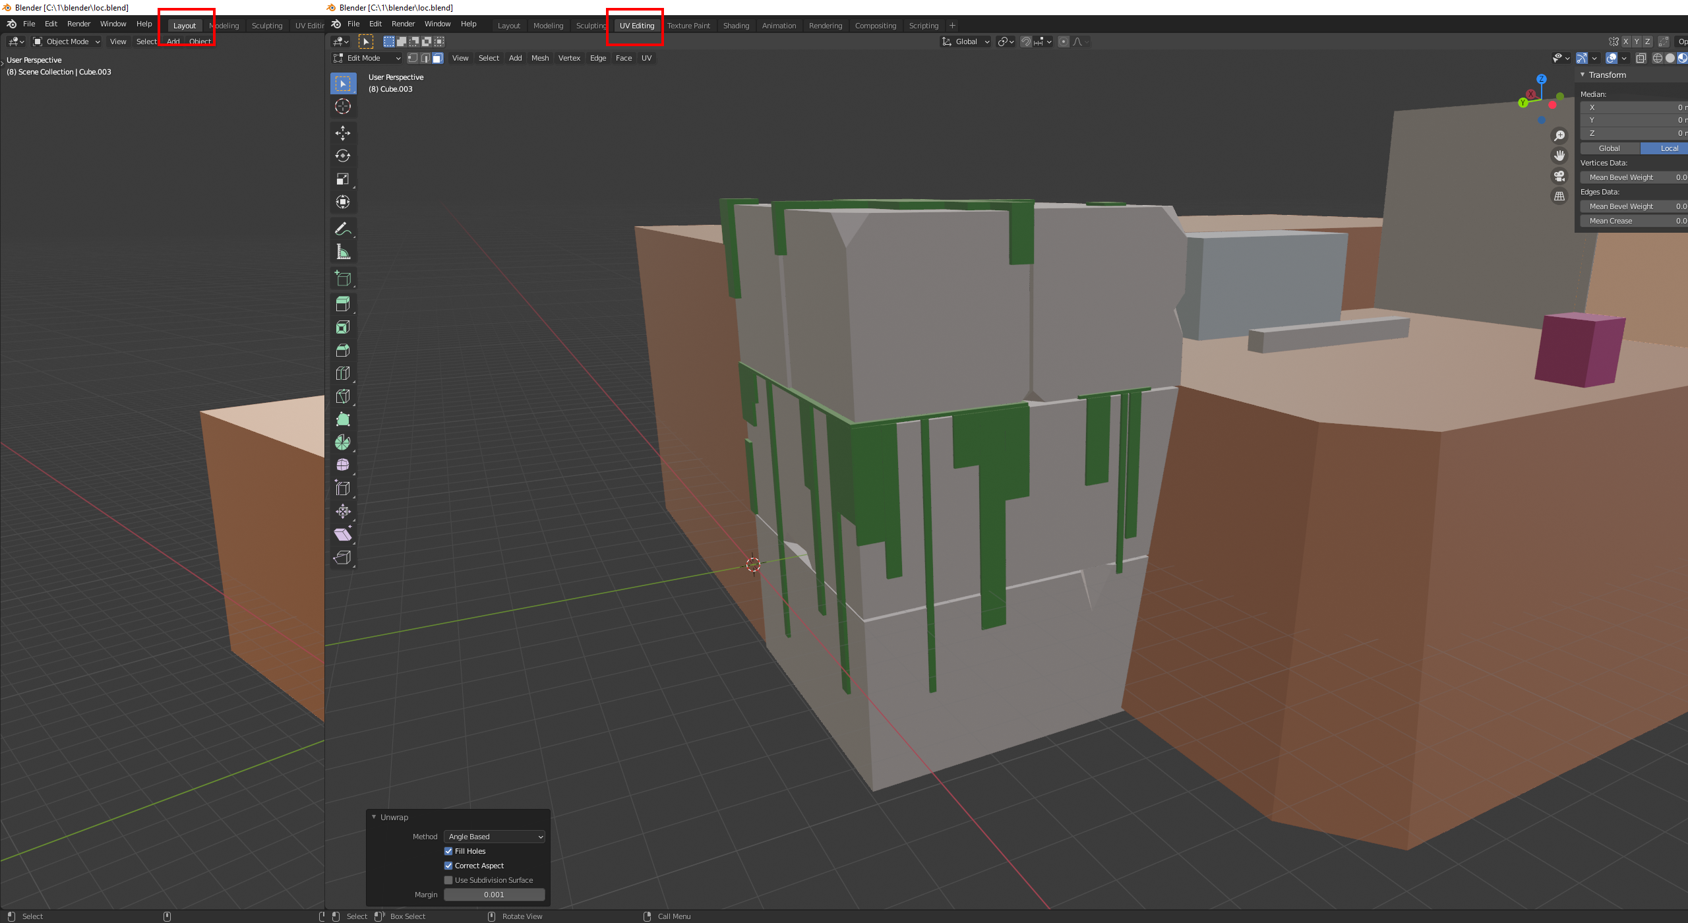
Task: Select the Cursor tool in toolbar
Action: coord(343,106)
